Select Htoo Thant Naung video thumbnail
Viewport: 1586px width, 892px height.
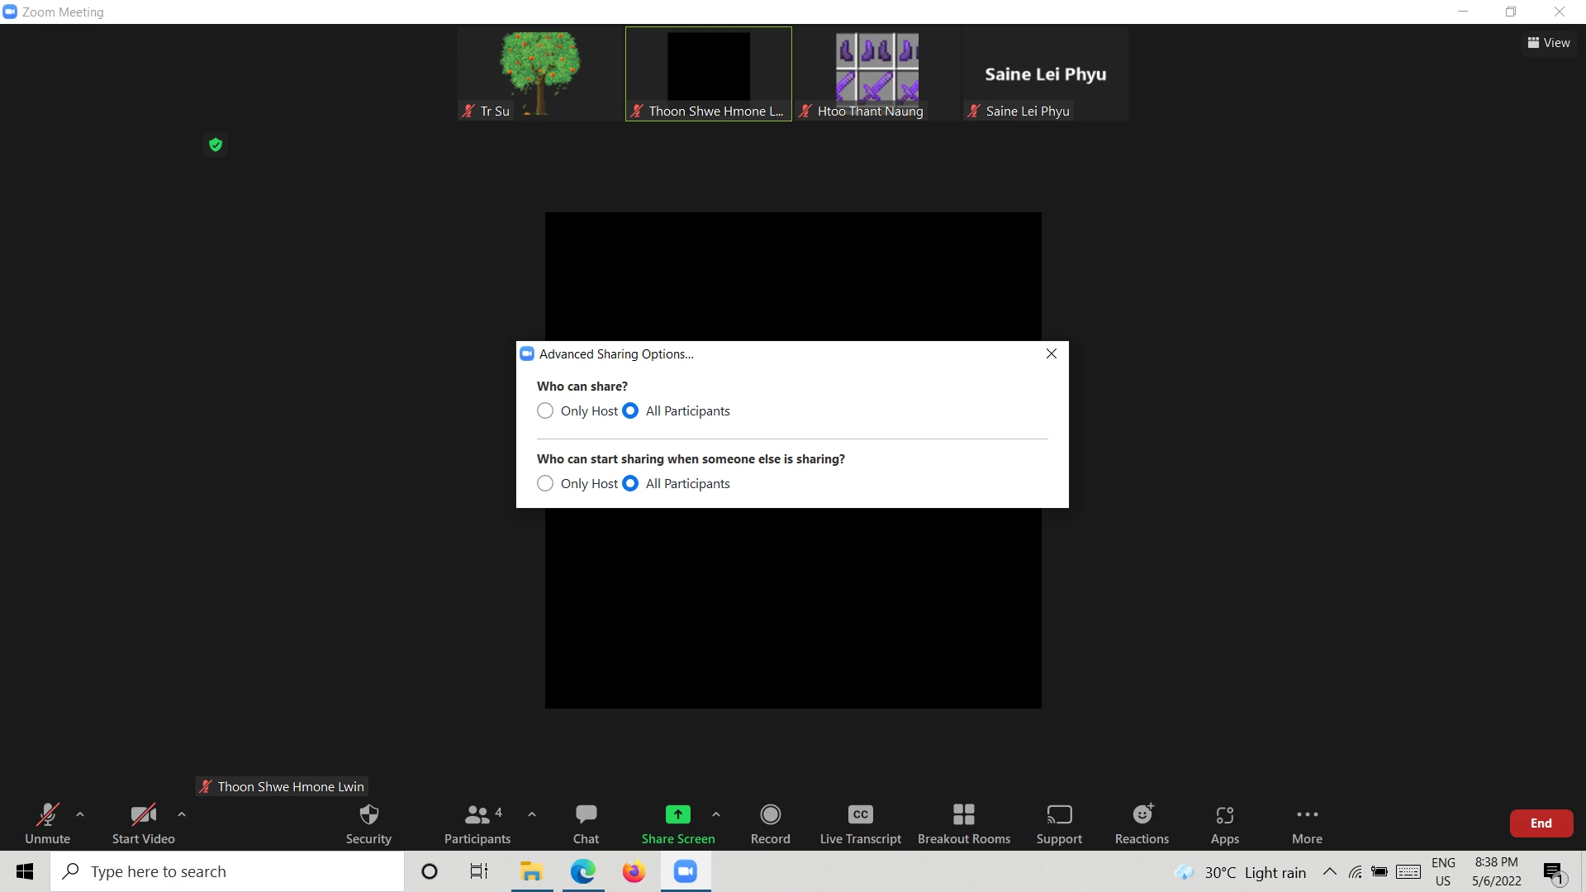click(x=876, y=73)
